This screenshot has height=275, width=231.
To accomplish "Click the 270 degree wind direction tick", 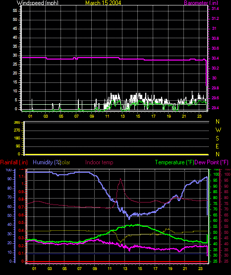I will 18,131.
